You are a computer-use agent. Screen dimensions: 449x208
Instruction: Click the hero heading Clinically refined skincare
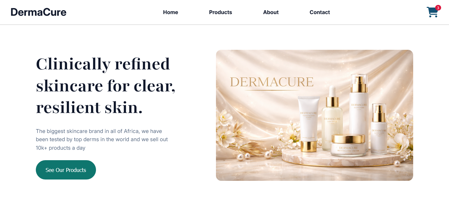(106, 85)
